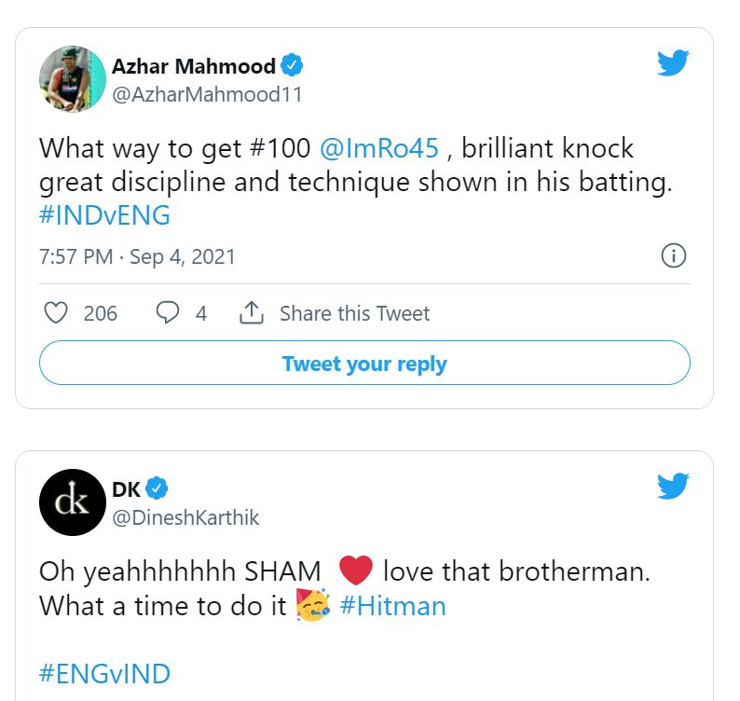Open Azhar Mahmood's profile picture

point(73,79)
